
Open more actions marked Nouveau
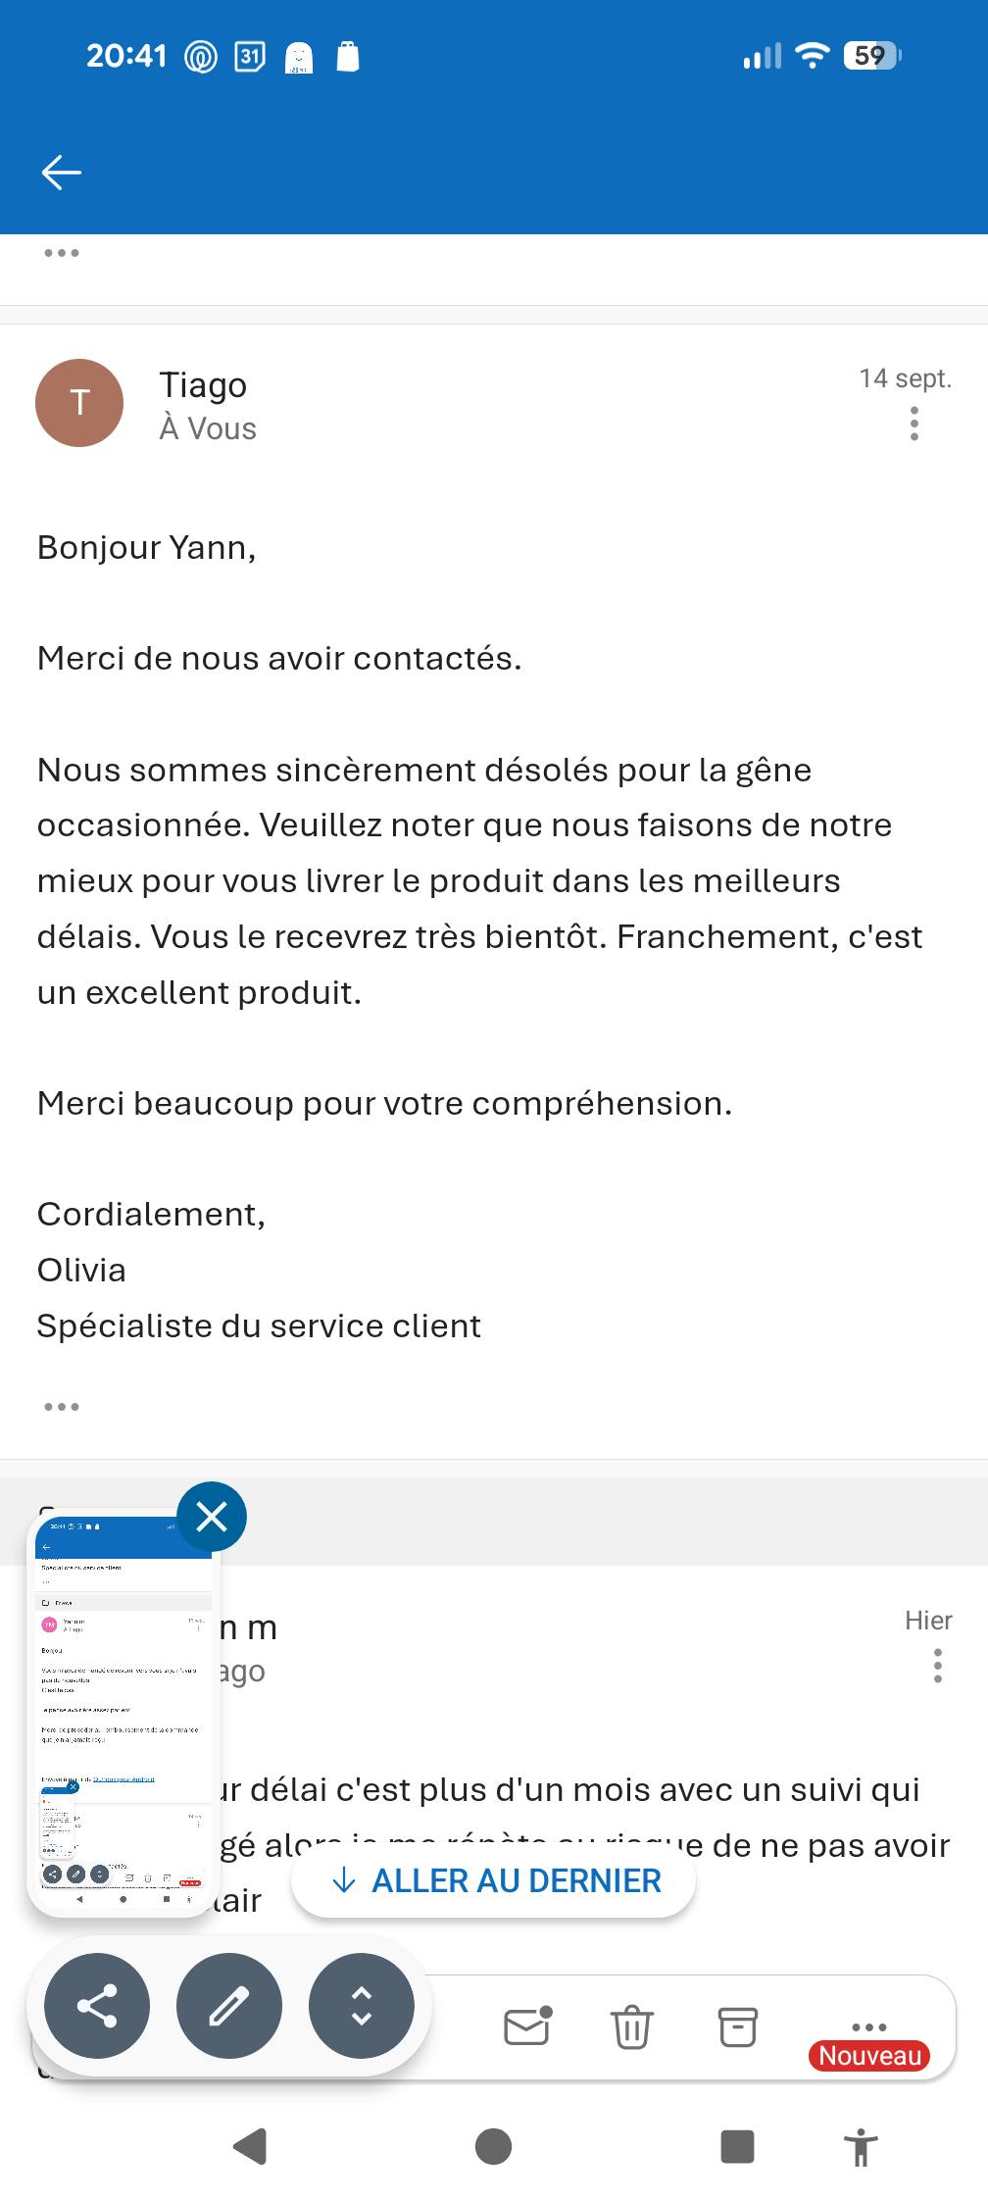coord(868,2027)
